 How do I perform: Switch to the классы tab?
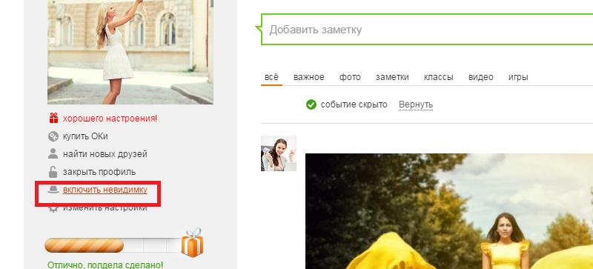coord(438,77)
